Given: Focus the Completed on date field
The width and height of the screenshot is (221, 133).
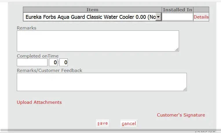Looking at the screenshot, I should tap(32, 62).
